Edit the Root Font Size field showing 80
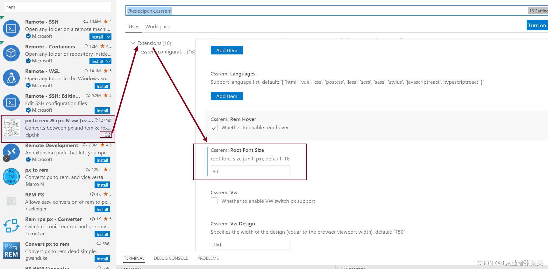The image size is (548, 269). click(x=250, y=171)
